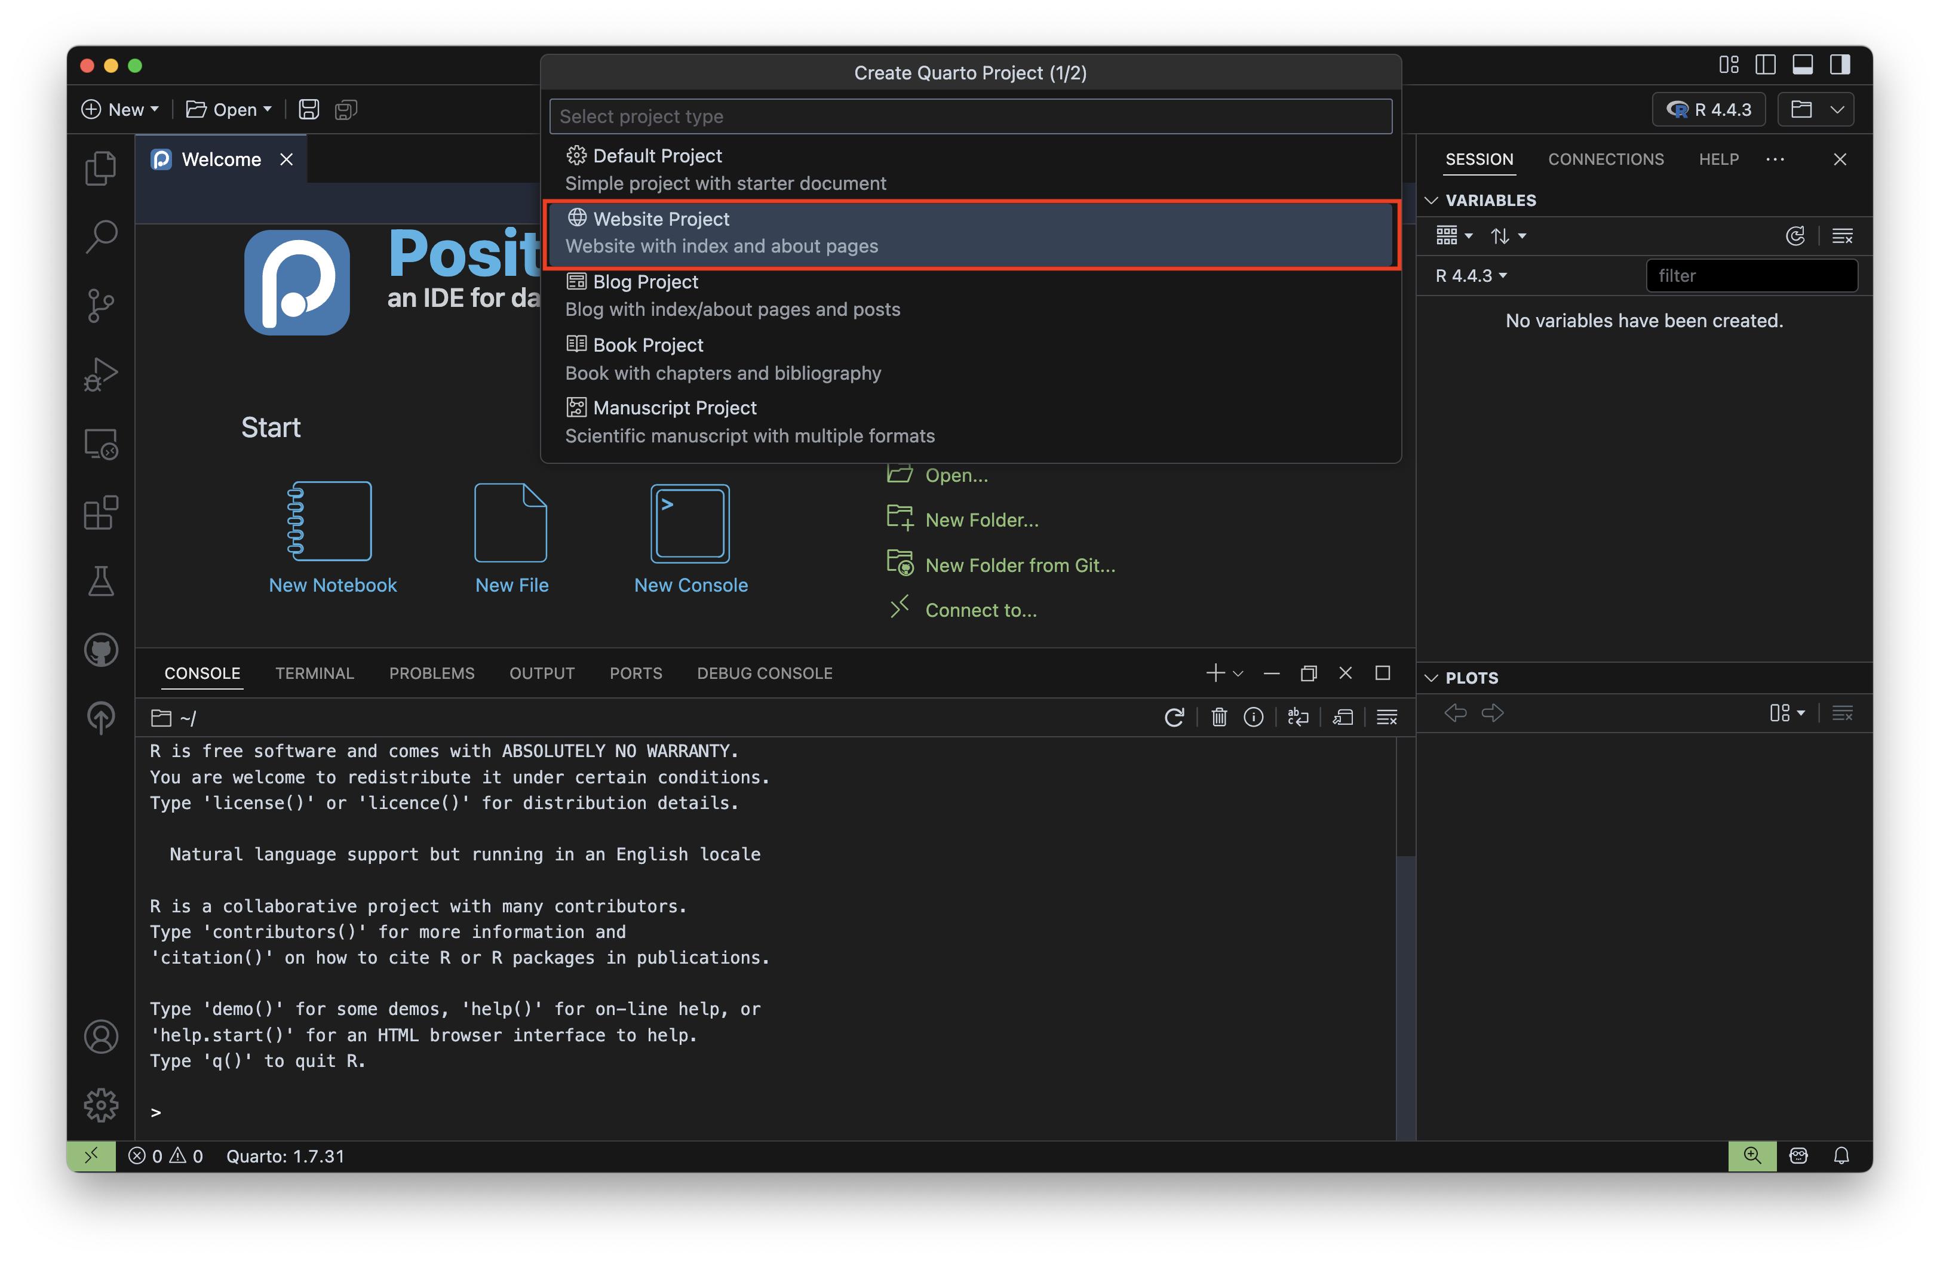Click the New Notebook link
This screenshot has width=1940, height=1261.
tap(333, 585)
